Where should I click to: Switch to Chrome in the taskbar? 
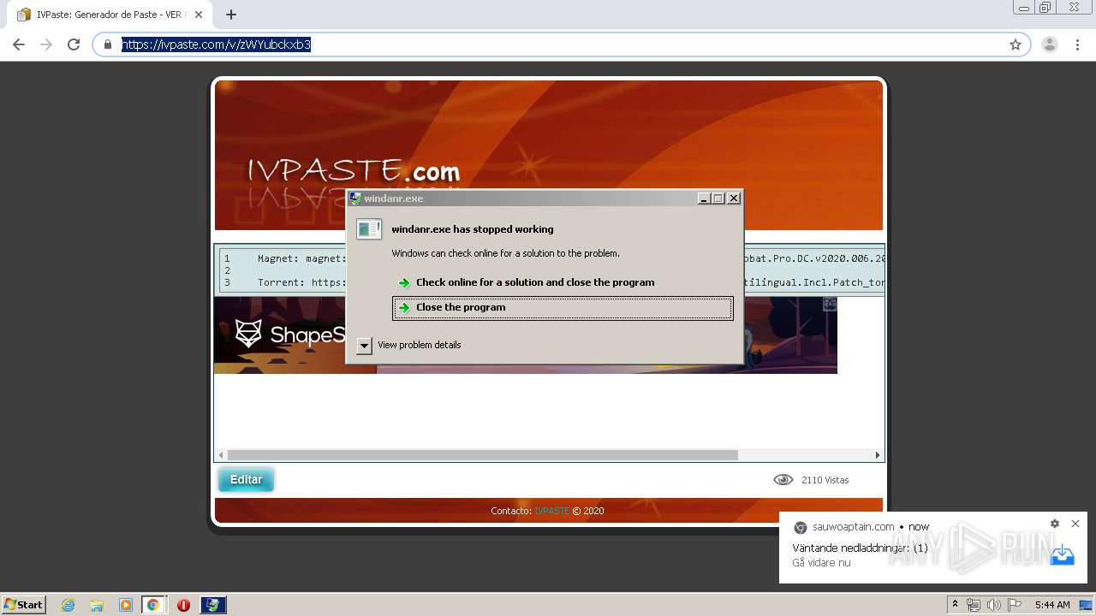click(152, 605)
